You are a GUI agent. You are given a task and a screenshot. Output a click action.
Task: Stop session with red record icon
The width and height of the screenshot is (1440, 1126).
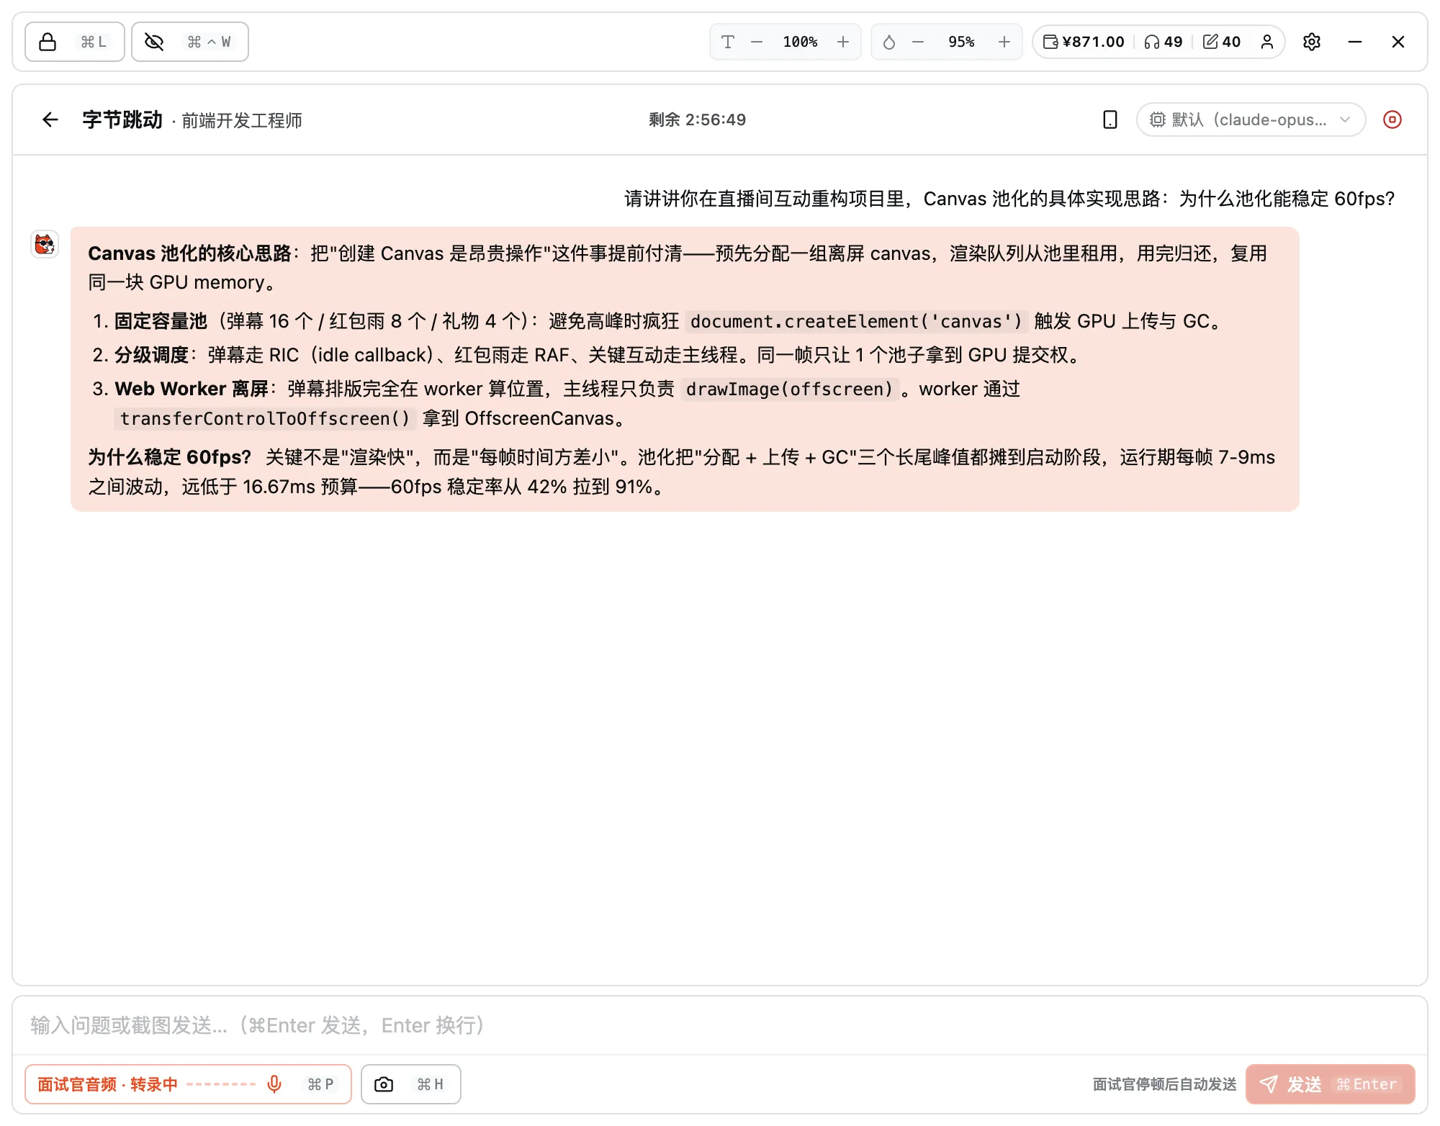[1392, 120]
